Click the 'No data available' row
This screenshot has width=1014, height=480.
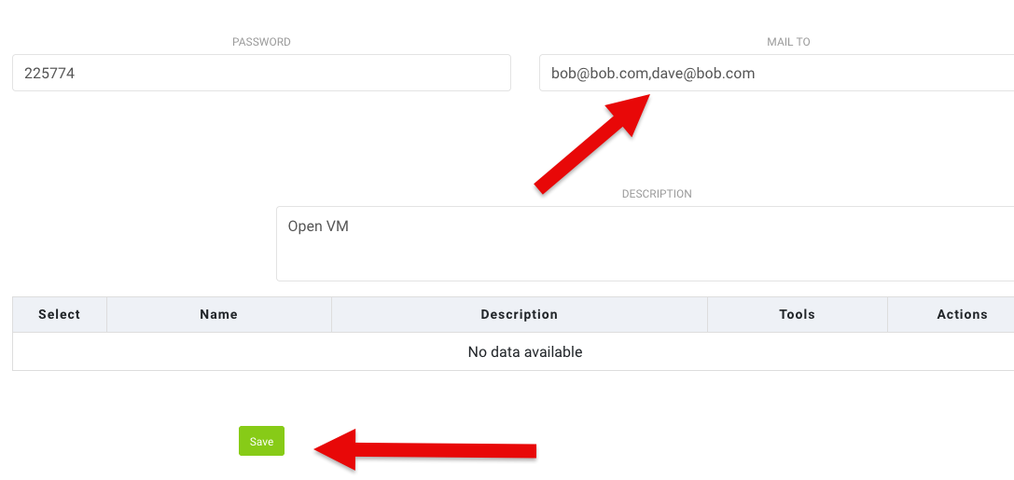525,352
